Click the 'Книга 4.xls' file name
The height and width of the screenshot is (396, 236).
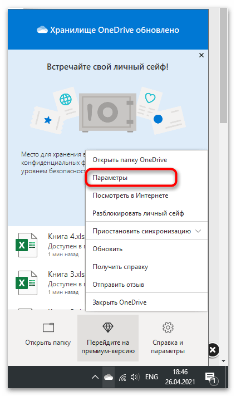(x=67, y=236)
